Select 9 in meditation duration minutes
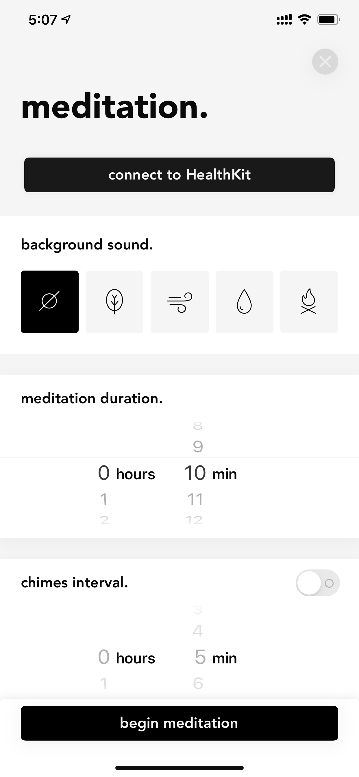The image size is (359, 777). (x=198, y=446)
